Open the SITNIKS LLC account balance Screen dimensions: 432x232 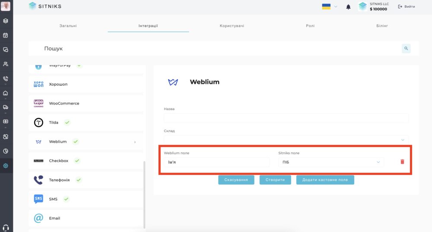pos(374,6)
